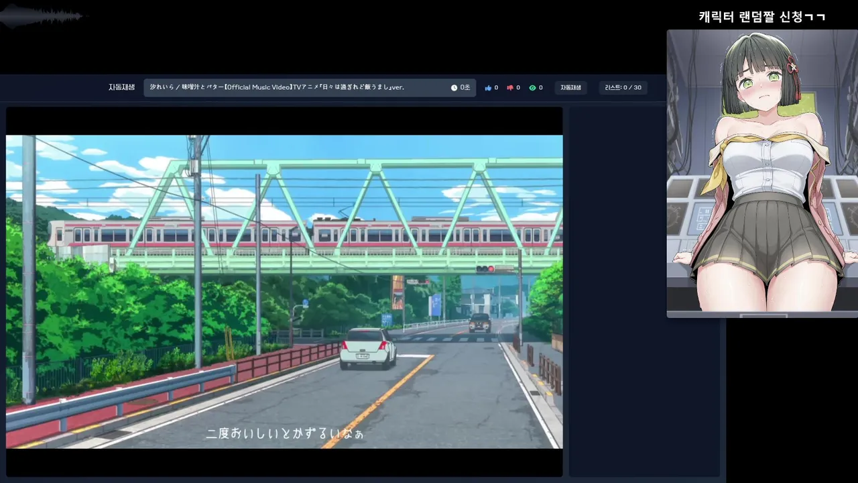
Task: Click the 0초 elapsed time text
Action: [x=465, y=88]
